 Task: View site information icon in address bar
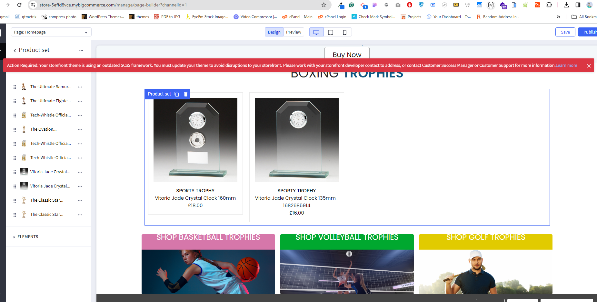click(x=33, y=5)
